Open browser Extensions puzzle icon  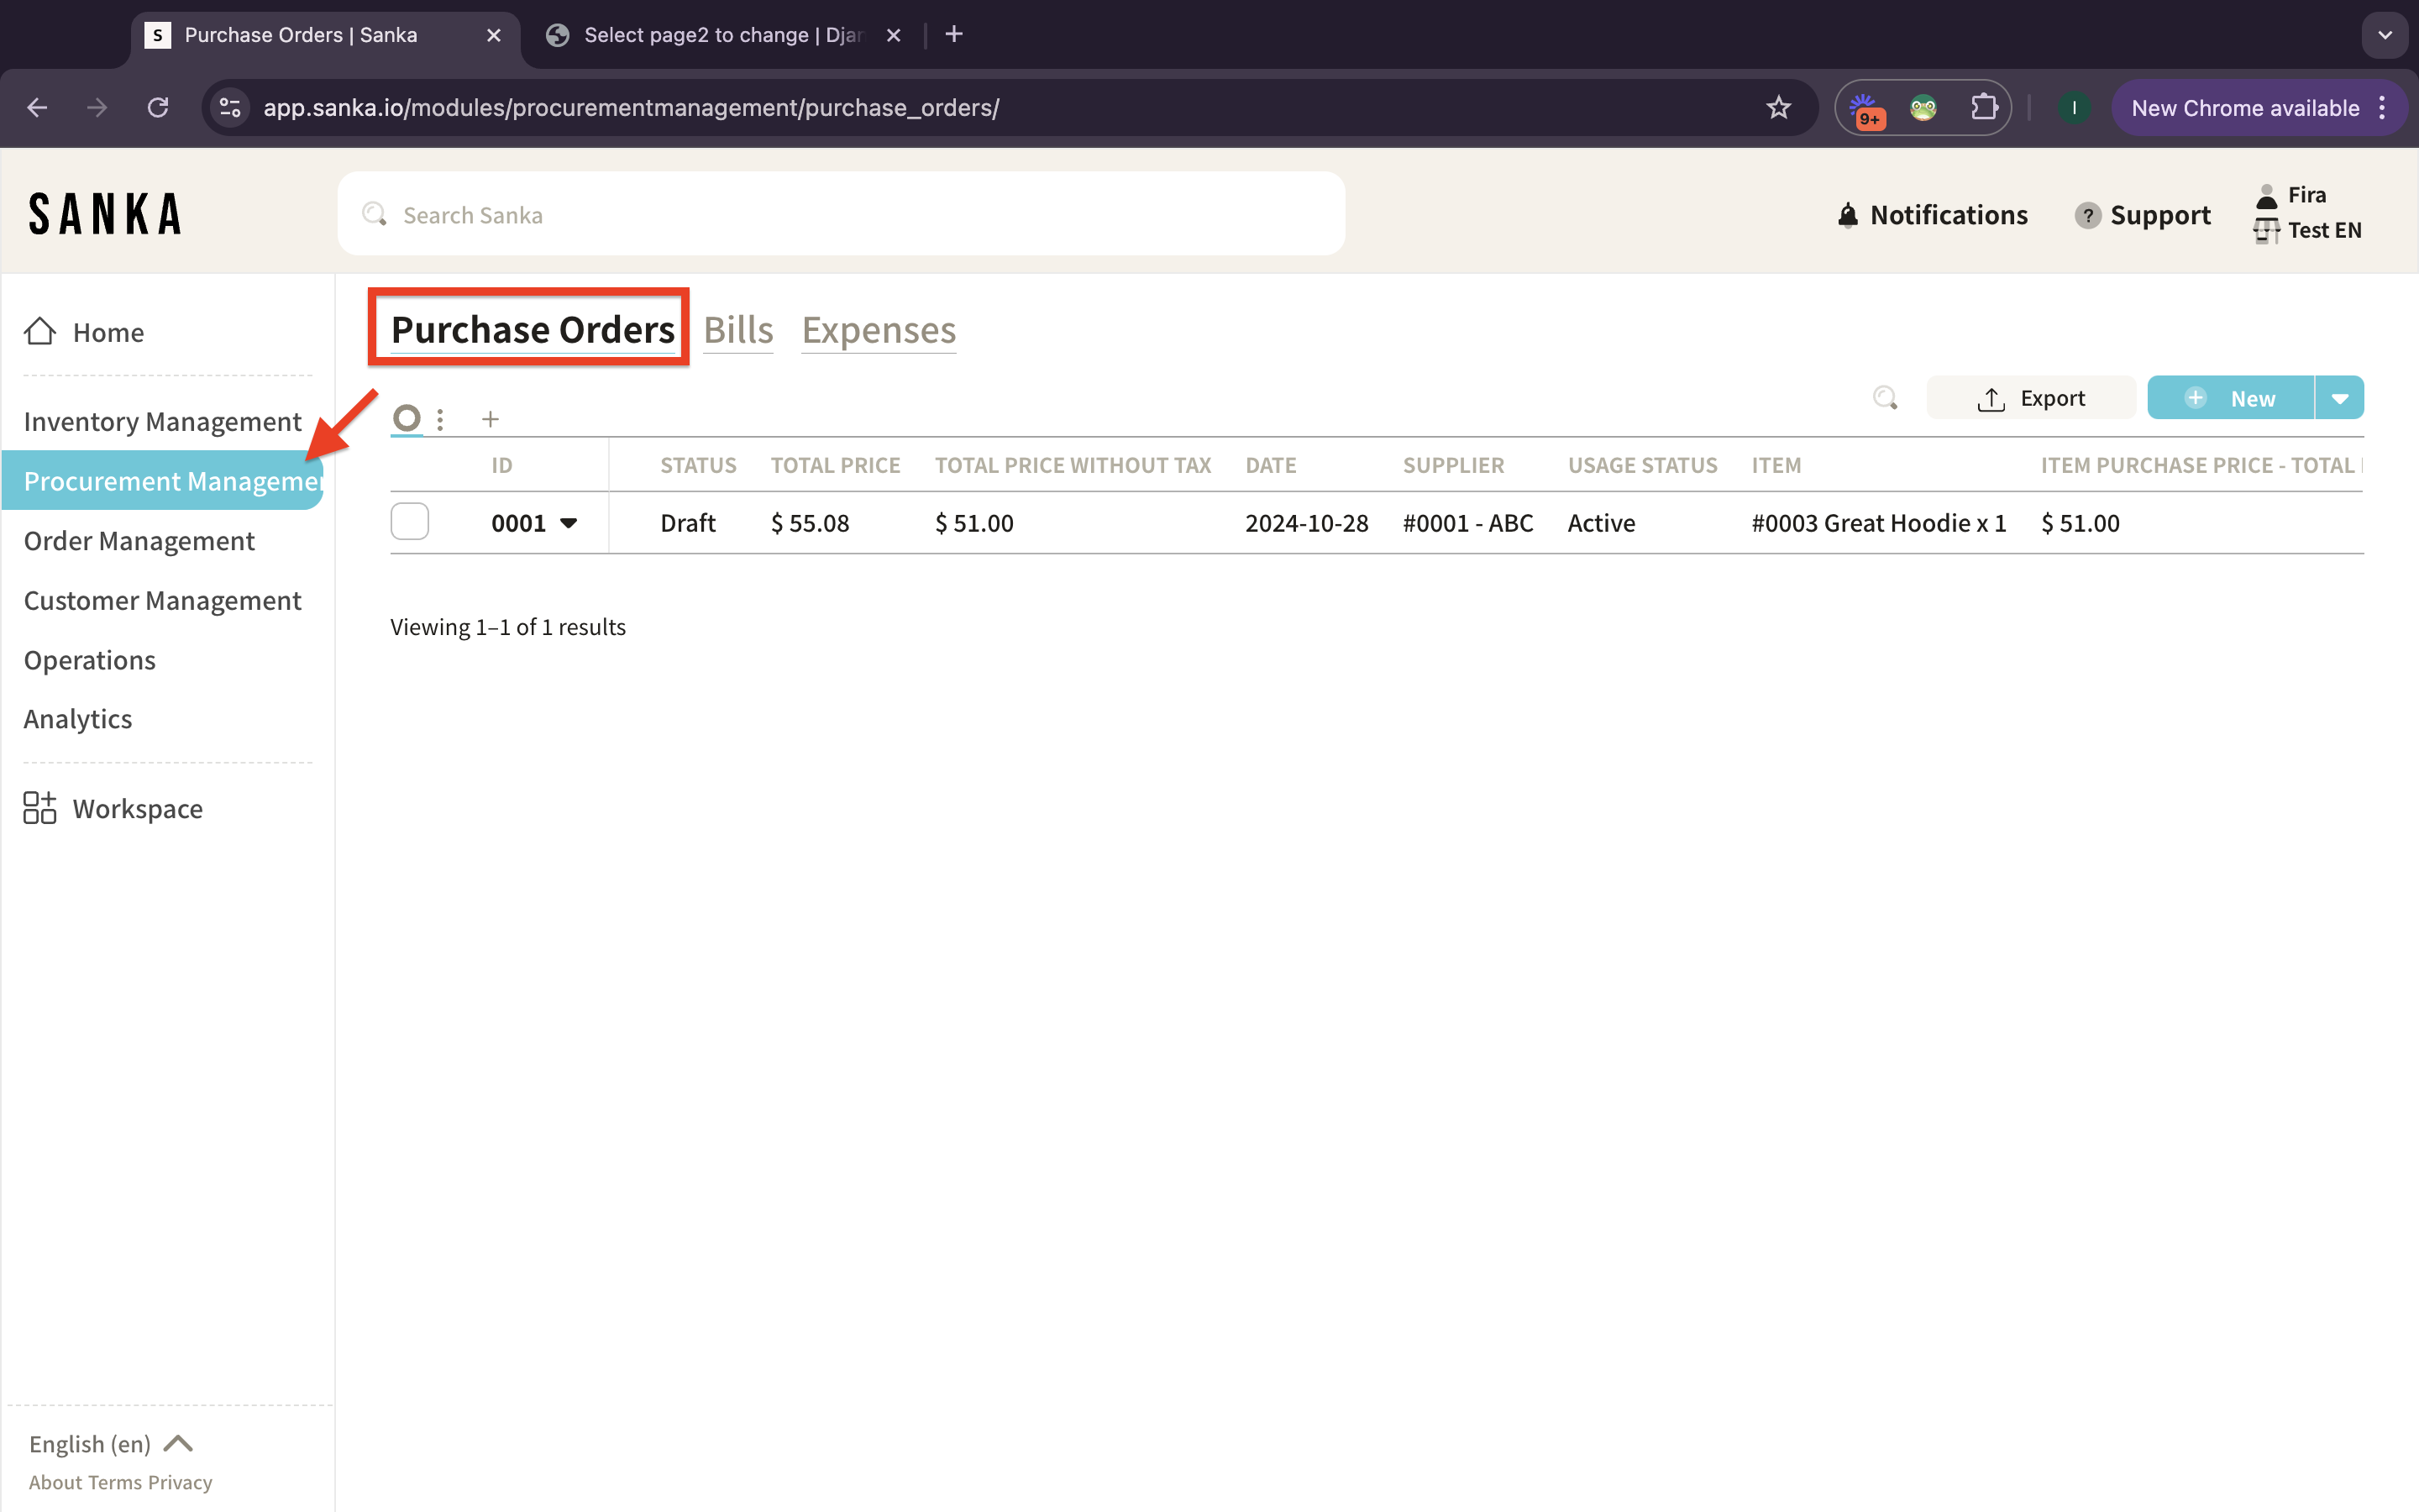(x=1983, y=107)
